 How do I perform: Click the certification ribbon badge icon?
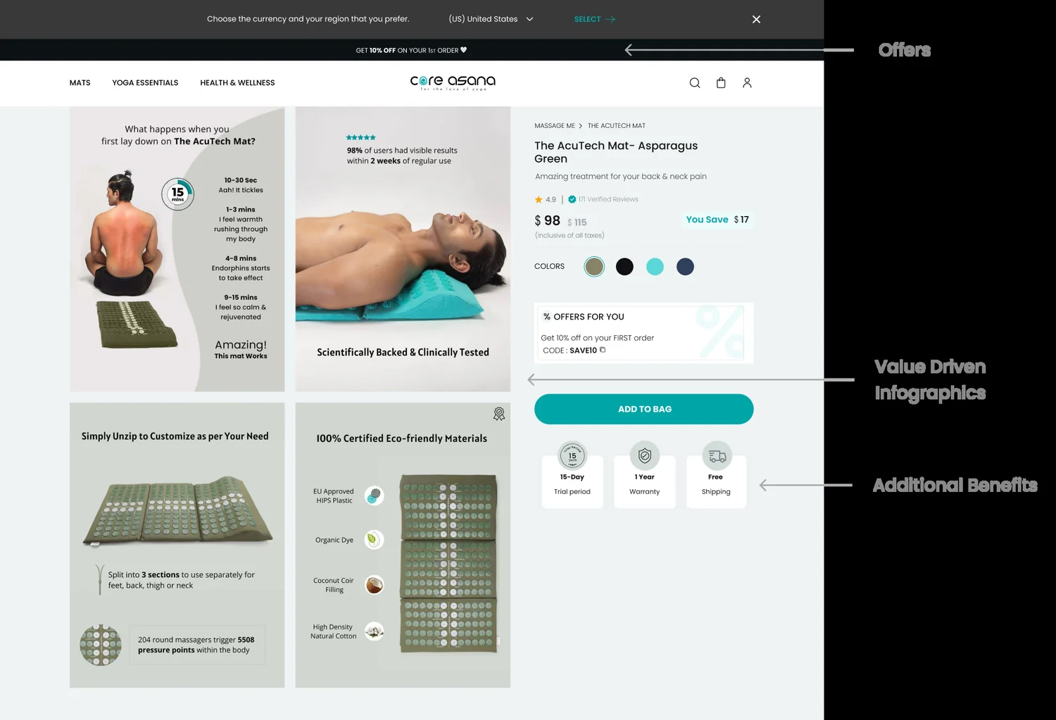[499, 414]
